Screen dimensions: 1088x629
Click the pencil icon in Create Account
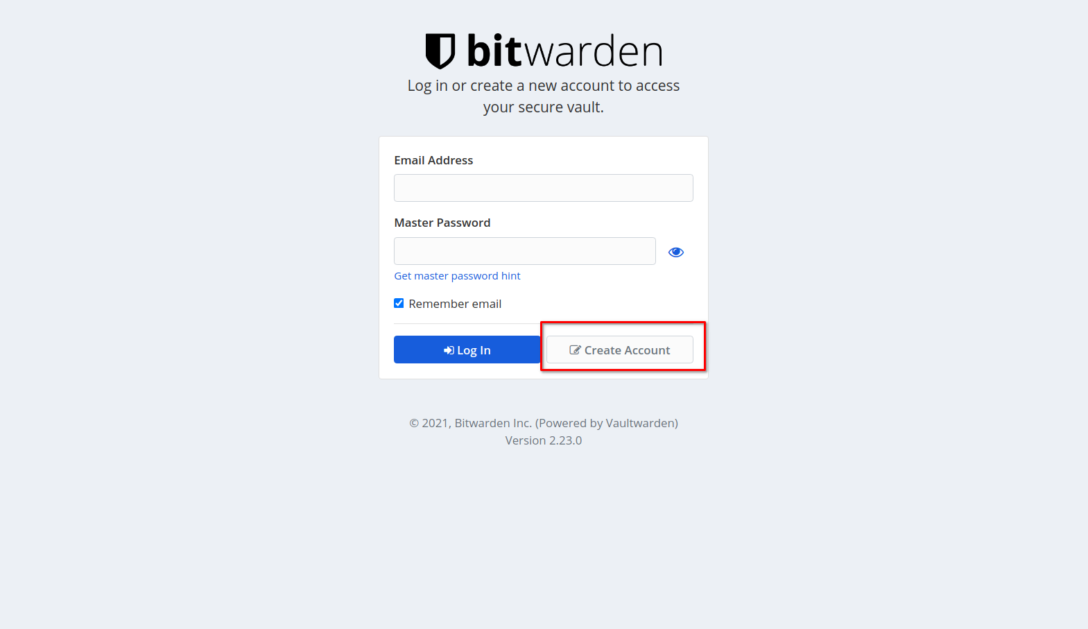click(575, 350)
